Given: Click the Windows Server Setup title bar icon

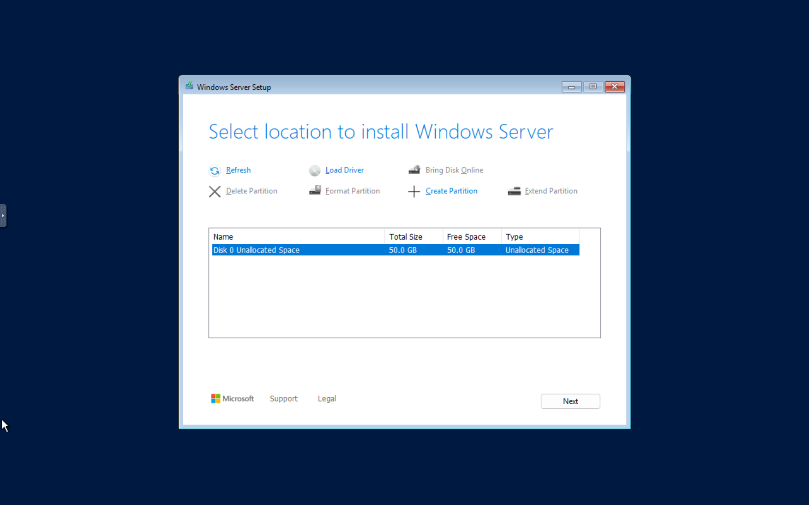Looking at the screenshot, I should (x=189, y=86).
